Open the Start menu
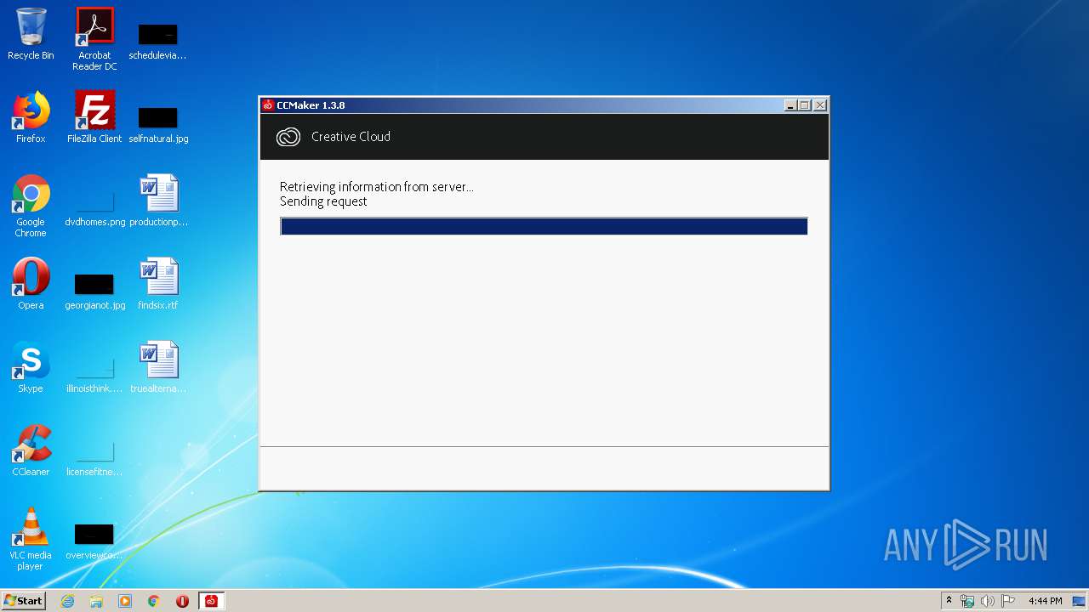 click(23, 601)
